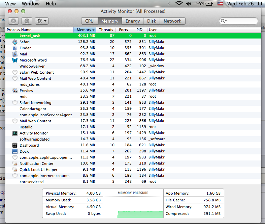The width and height of the screenshot is (265, 224).
Task: Click the com.apple.internetaccounts shield icon
Action: 15,176
